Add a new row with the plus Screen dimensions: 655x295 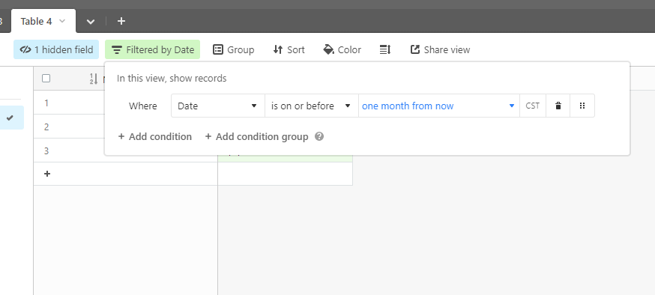[47, 174]
